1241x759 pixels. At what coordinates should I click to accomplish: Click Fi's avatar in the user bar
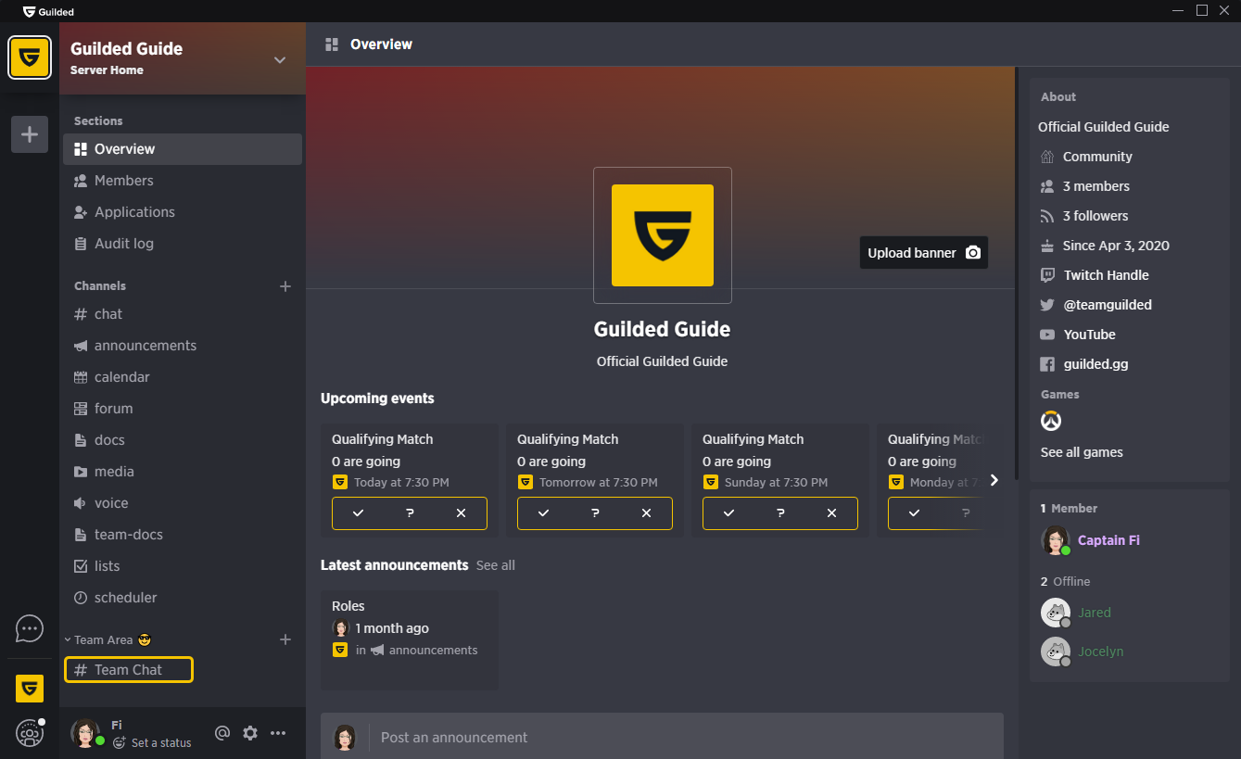pos(86,733)
